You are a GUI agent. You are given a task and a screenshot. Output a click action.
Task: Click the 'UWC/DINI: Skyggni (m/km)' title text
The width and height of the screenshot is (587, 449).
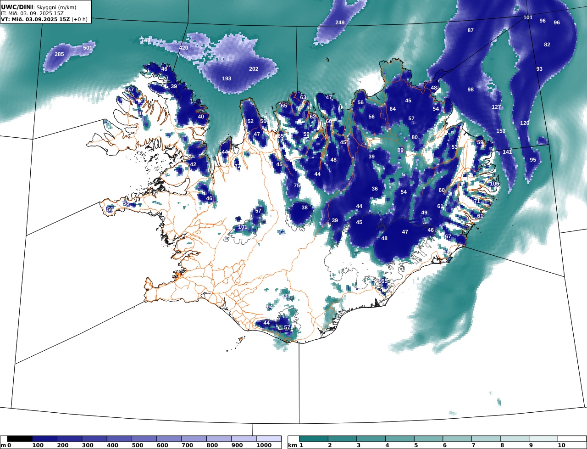point(39,7)
